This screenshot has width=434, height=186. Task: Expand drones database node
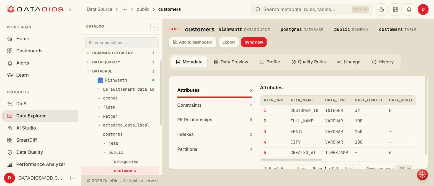click(x=99, y=98)
